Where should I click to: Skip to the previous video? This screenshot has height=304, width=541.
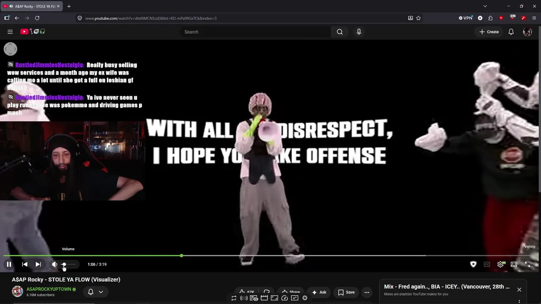(x=25, y=264)
